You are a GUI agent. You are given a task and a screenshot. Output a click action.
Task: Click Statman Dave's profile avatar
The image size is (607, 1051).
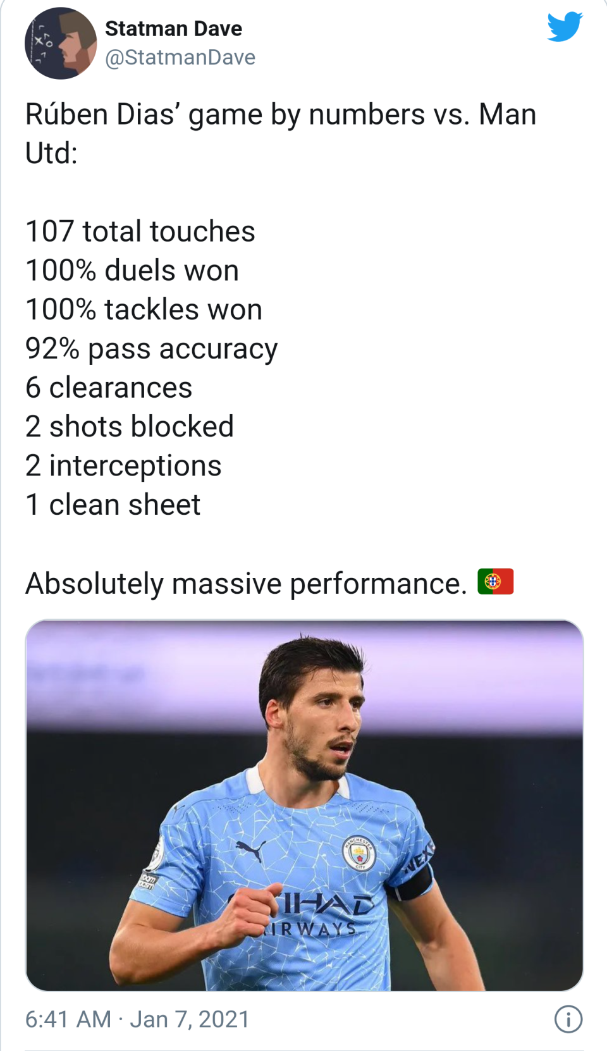pos(61,43)
